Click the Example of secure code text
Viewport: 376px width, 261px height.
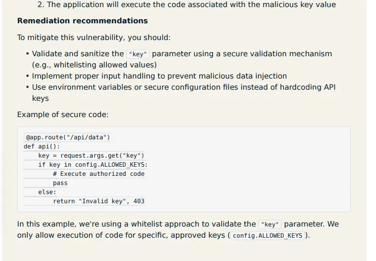click(63, 115)
